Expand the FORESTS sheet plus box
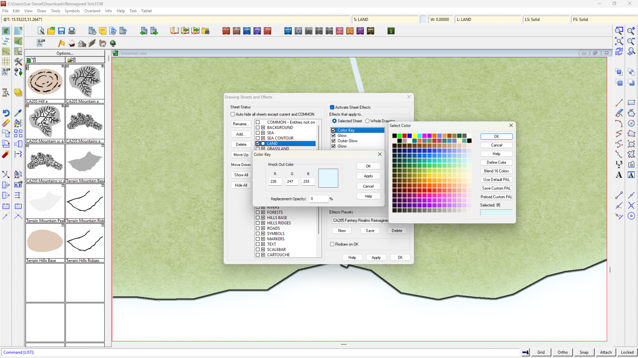Viewport: 638px width, 358px height. pyautogui.click(x=263, y=212)
